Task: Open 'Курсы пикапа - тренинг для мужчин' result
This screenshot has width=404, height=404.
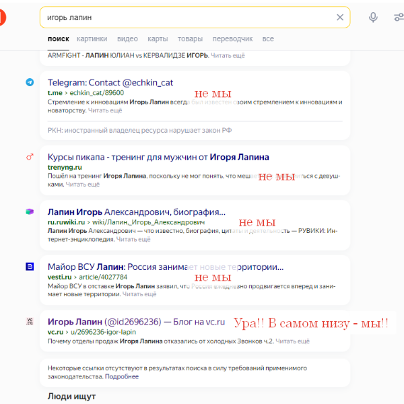Action: pyautogui.click(x=158, y=157)
